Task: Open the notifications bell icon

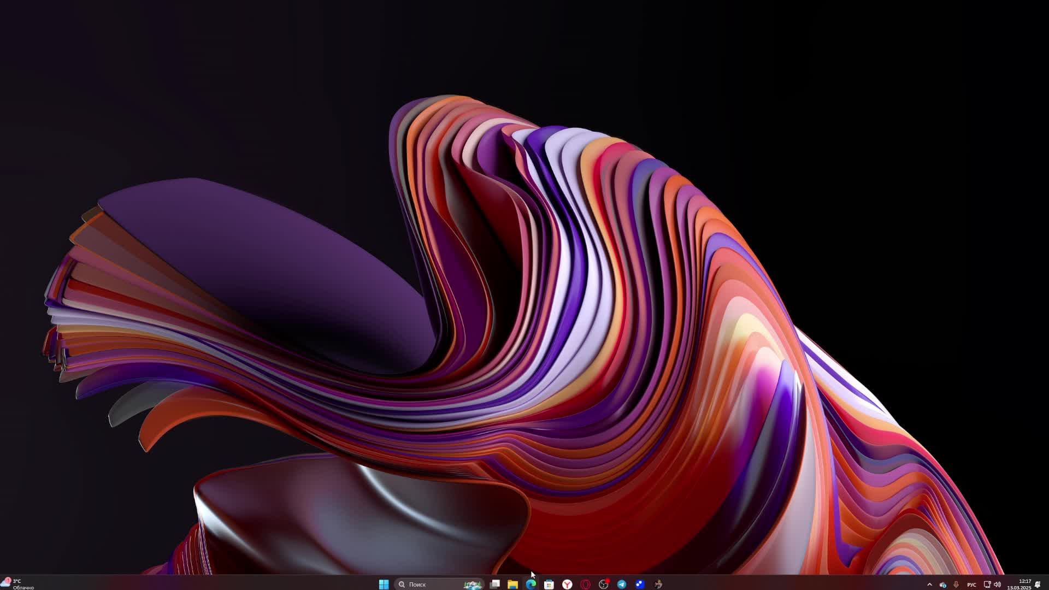Action: pos(1038,585)
